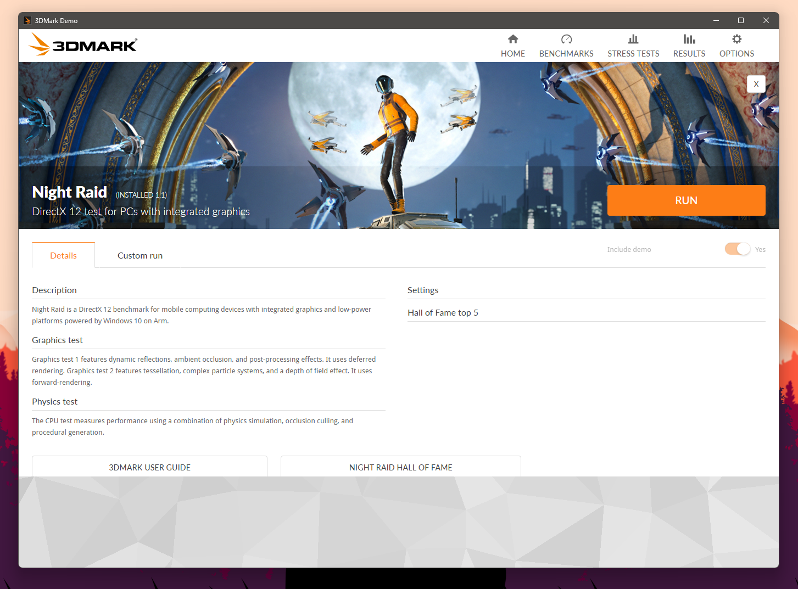
Task: Click the (INSTALLED 1.1) version label
Action: (141, 195)
